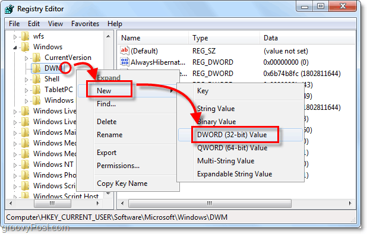The image size is (367, 234).
Task: Click tree pane horizontal scroll right arrow
Action: 98,204
